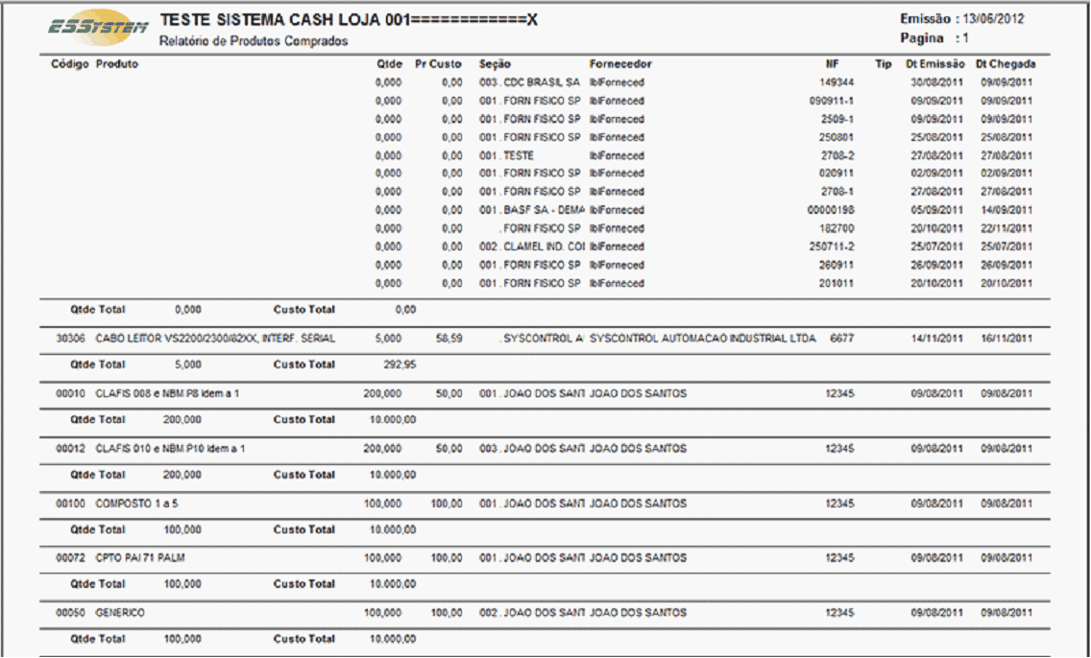Image resolution: width=1091 pixels, height=658 pixels.
Task: Select the Seção column header
Action: coord(495,64)
